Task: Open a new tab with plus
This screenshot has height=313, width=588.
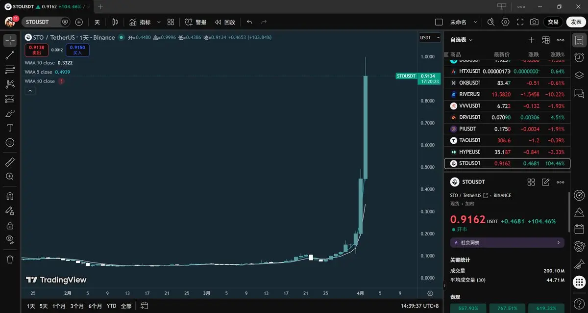Action: [x=100, y=7]
